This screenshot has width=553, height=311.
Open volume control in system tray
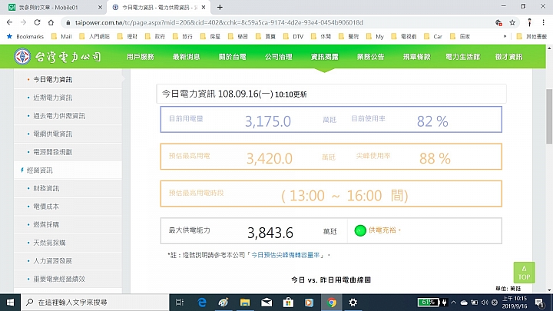(x=485, y=303)
